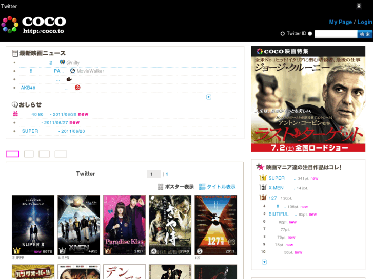The width and height of the screenshot is (373, 279).
Task: Click the gold crown rank 1 icon by SUPER
Action: (x=263, y=178)
